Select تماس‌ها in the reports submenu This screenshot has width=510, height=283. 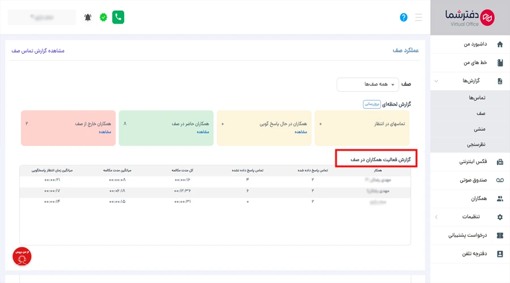tap(477, 98)
